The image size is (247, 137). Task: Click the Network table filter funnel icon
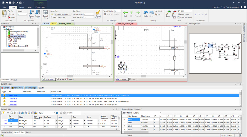coord(3,113)
